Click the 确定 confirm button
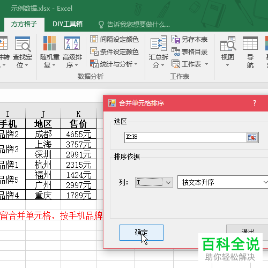This screenshot has height=268, width=268. click(142, 233)
